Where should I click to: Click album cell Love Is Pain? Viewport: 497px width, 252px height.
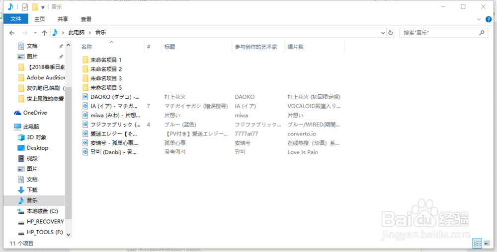[303, 152]
